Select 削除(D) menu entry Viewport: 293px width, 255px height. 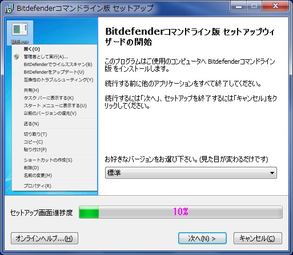31,168
